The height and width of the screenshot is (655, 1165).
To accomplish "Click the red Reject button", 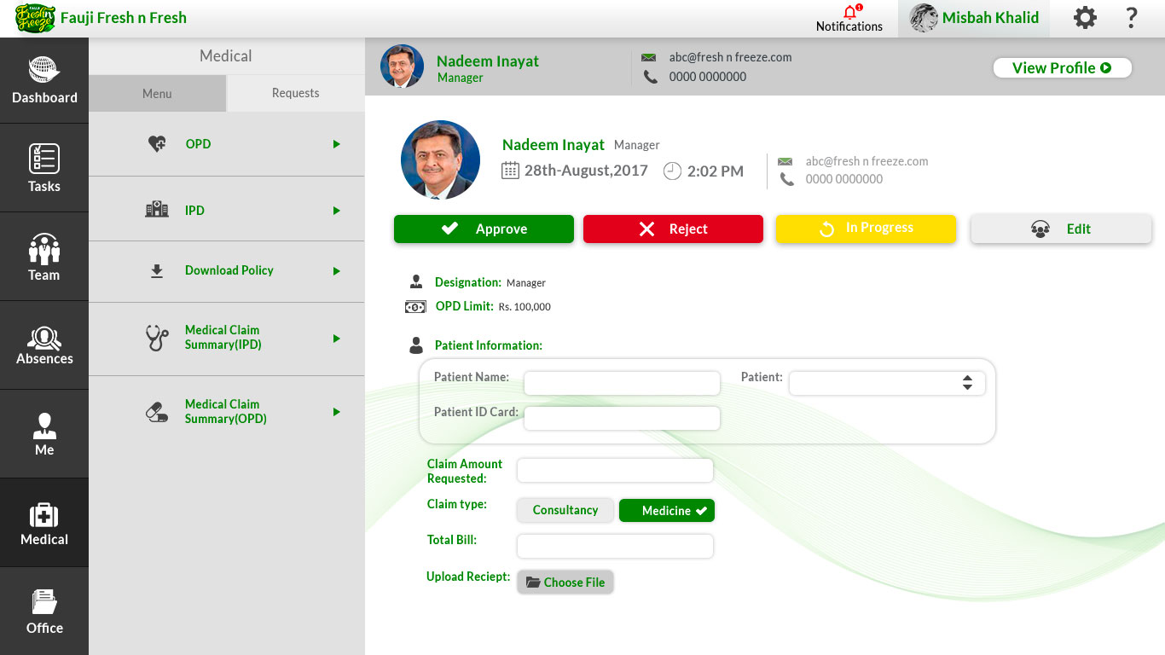I will point(673,229).
